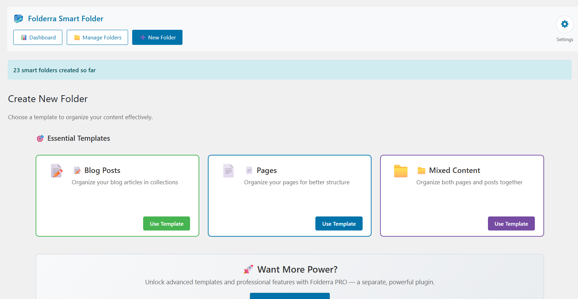Use the Blog Posts template
Viewport: 578px width, 299px height.
coord(166,224)
